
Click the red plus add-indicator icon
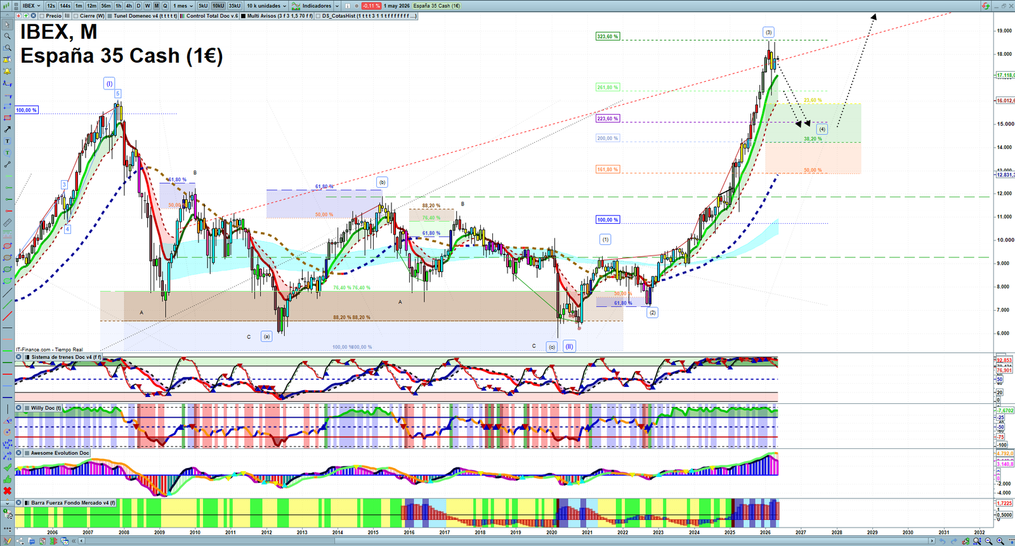pyautogui.click(x=18, y=16)
